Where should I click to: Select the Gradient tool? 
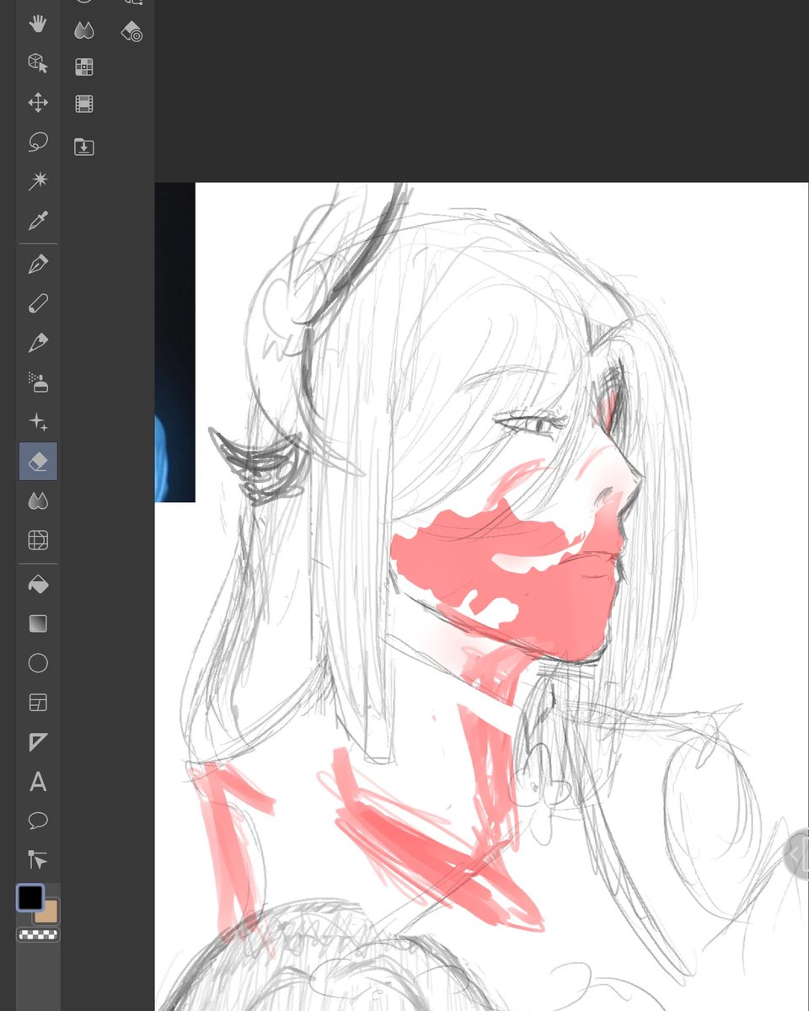38,623
